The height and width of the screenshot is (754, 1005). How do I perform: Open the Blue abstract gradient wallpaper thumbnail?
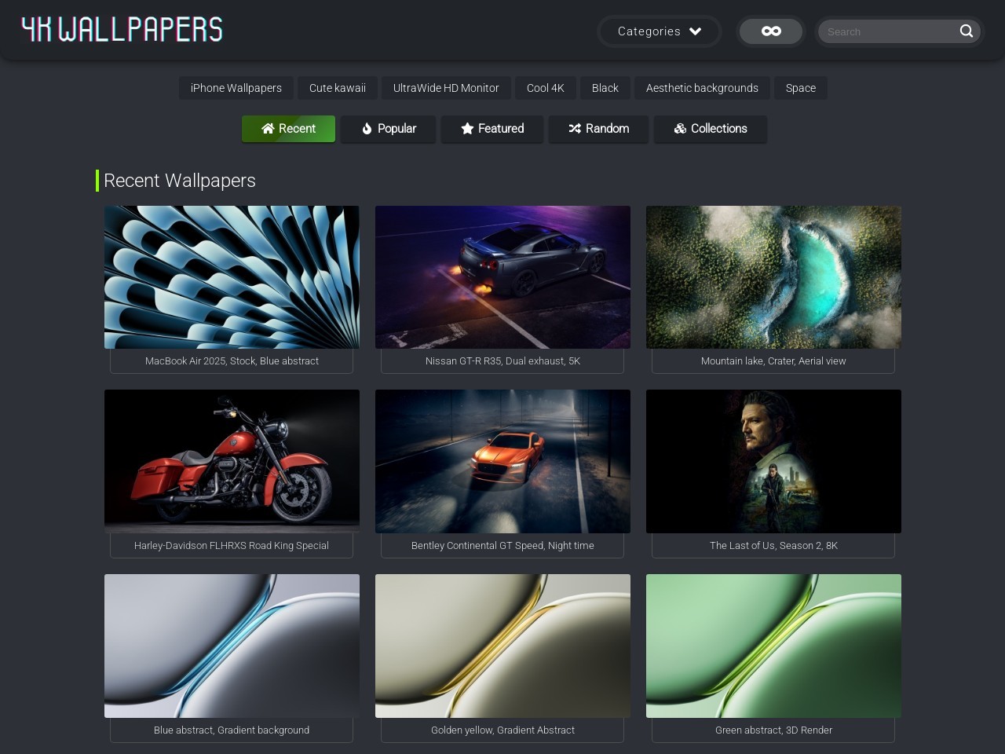[232, 646]
